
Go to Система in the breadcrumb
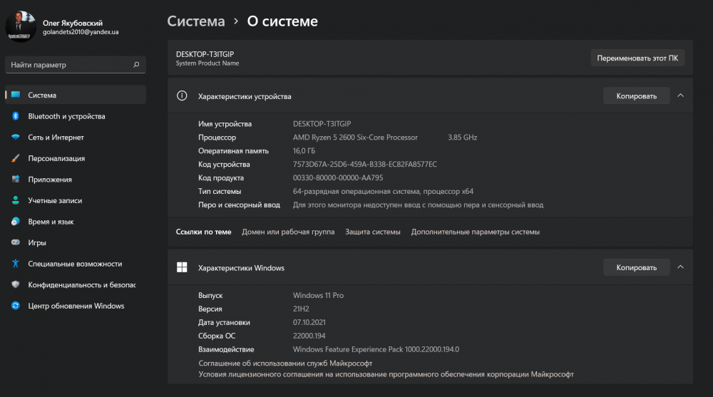[x=196, y=21]
